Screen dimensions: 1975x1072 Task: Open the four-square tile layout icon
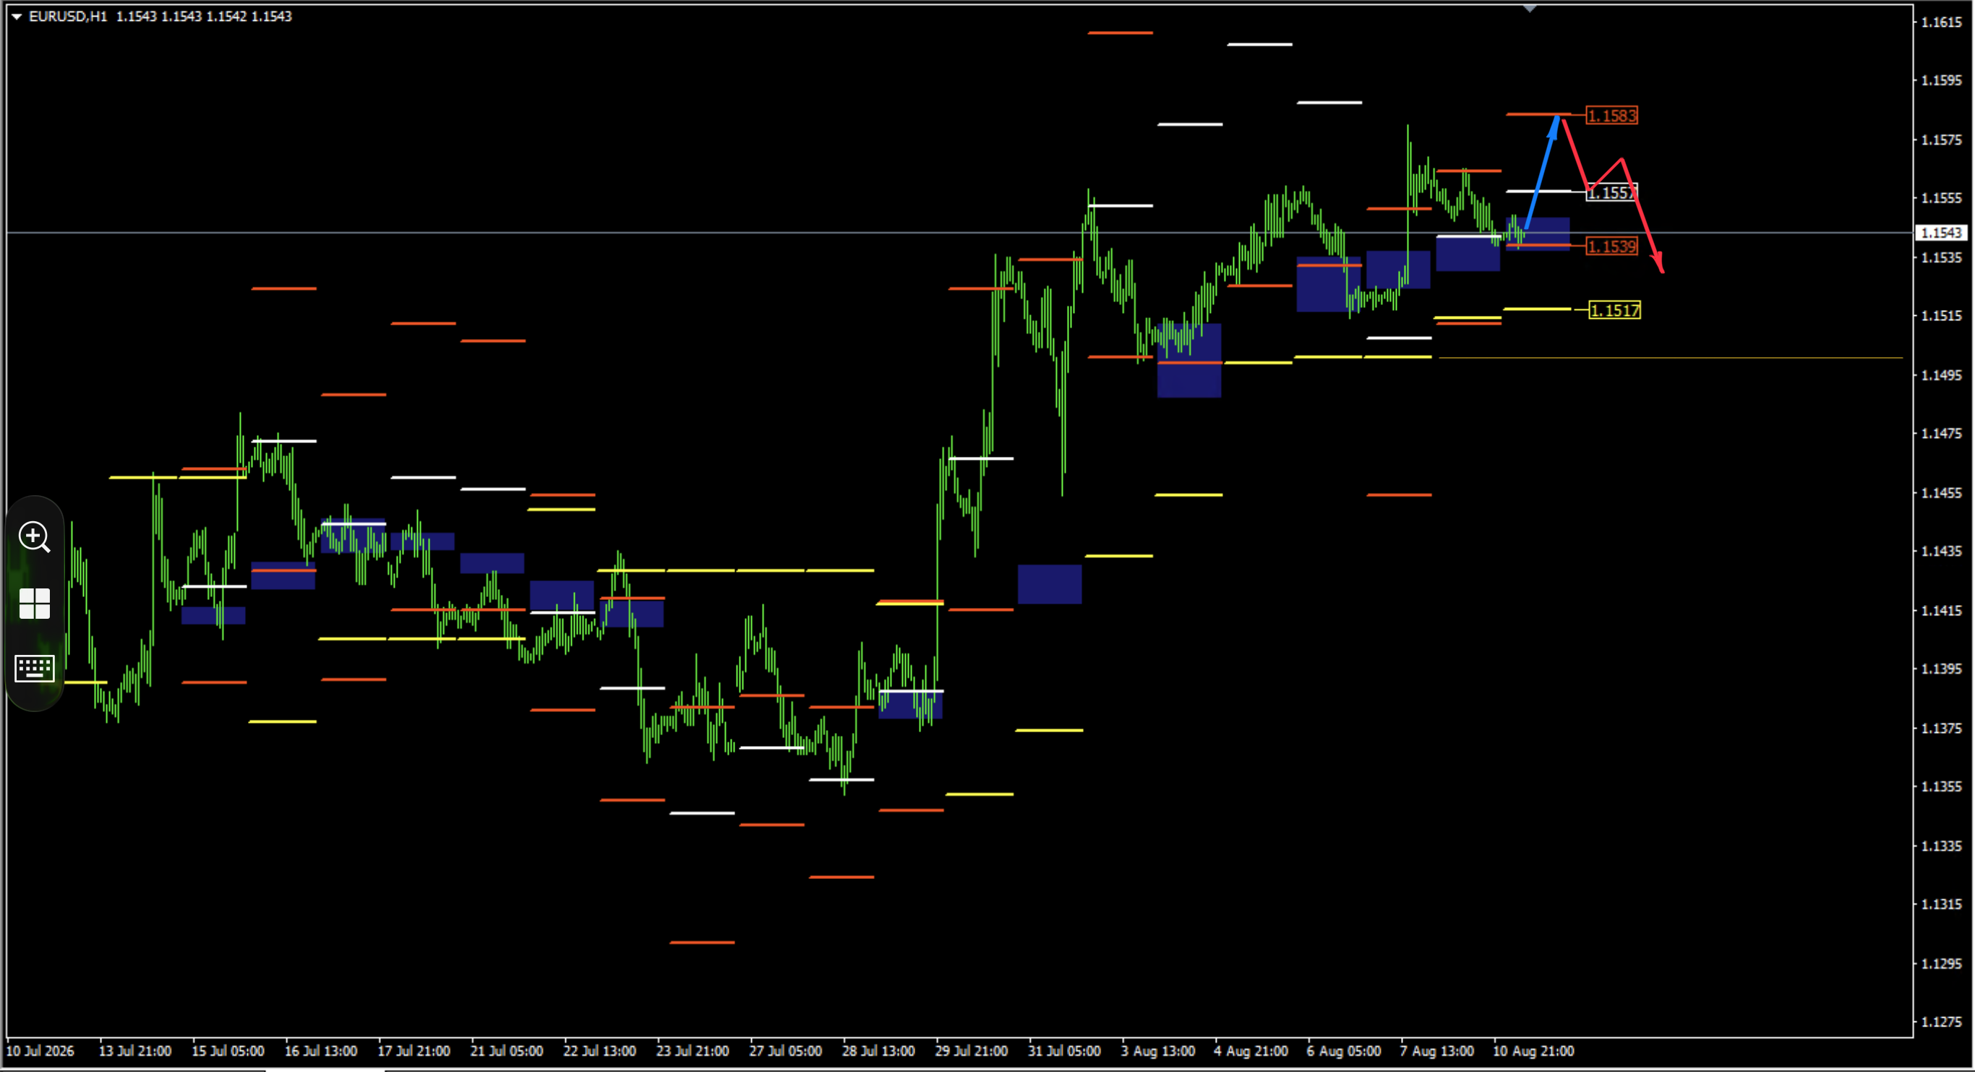[x=35, y=604]
